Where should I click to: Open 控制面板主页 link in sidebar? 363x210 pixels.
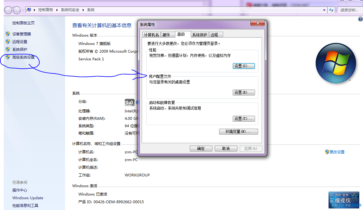23,23
